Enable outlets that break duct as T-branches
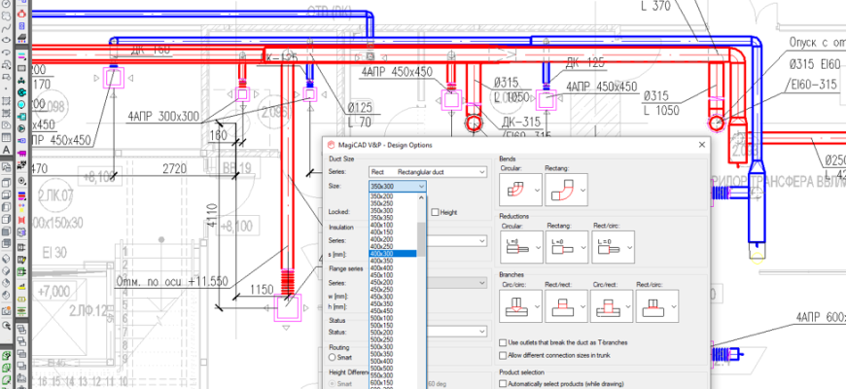Screen dimensions: 846x389 point(503,343)
